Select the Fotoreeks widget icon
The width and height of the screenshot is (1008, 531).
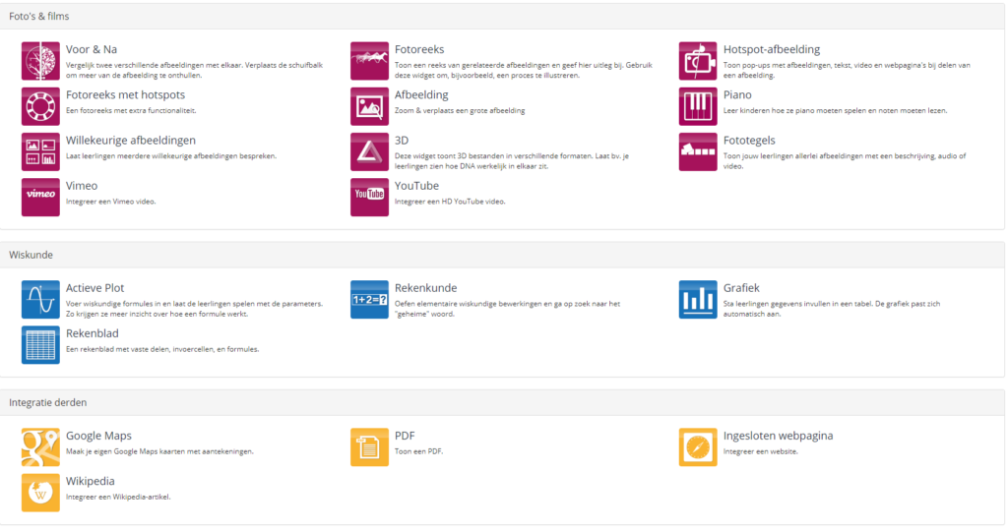coord(369,61)
